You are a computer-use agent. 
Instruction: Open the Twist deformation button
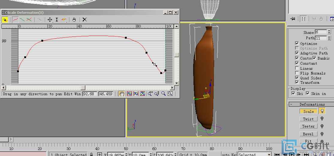(309, 119)
